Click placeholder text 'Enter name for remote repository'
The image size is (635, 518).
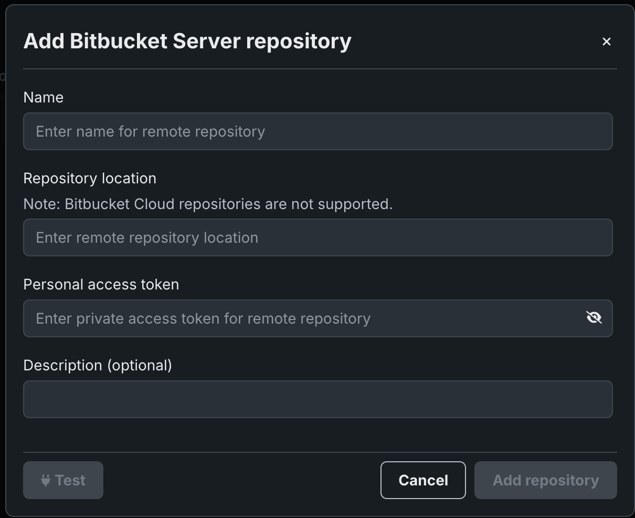point(150,131)
